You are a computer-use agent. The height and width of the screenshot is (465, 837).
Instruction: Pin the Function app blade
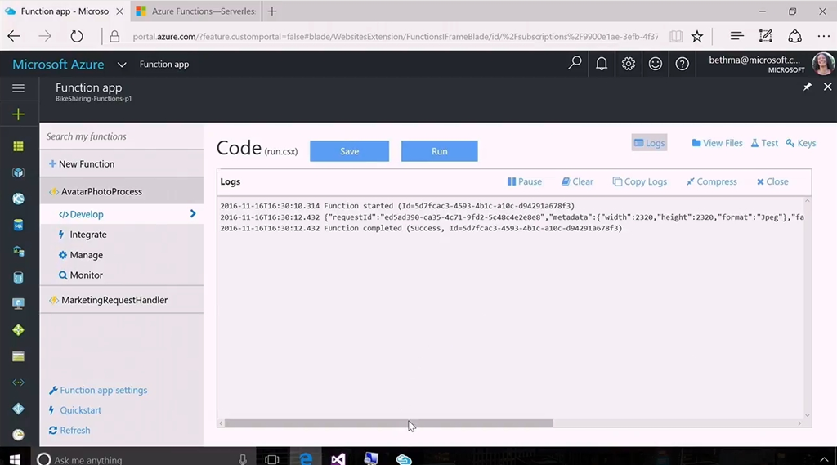coord(807,87)
